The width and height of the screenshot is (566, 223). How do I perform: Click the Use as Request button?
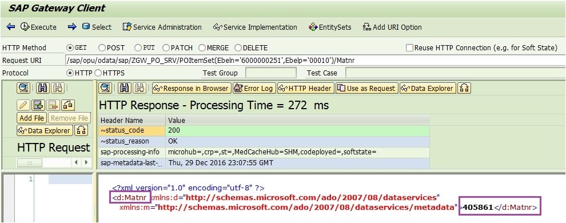coord(366,88)
